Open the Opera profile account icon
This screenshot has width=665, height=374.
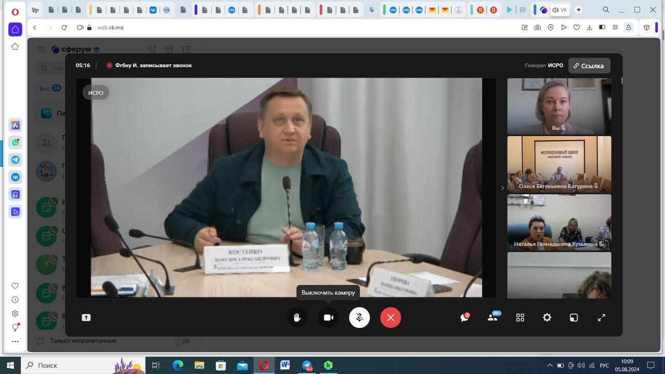pyautogui.click(x=629, y=28)
